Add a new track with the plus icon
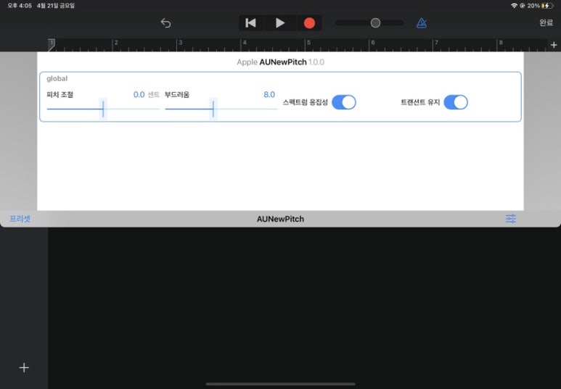This screenshot has height=389, width=561. (24, 367)
